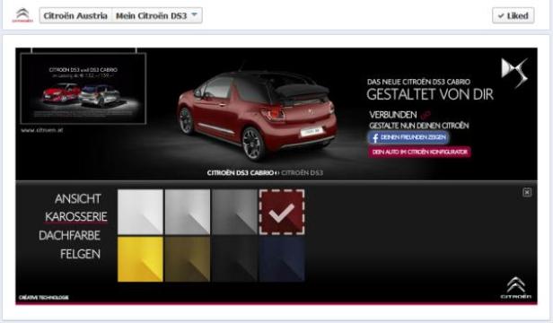553x323 pixels.
Task: Click the Créative Technologie text
Action: click(x=44, y=298)
